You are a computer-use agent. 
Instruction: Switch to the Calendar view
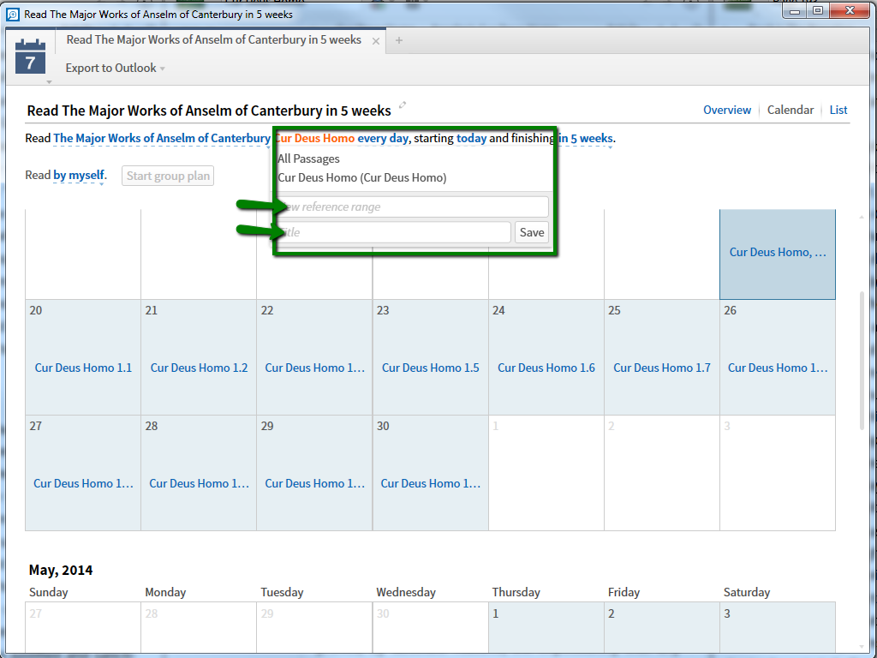tap(790, 110)
